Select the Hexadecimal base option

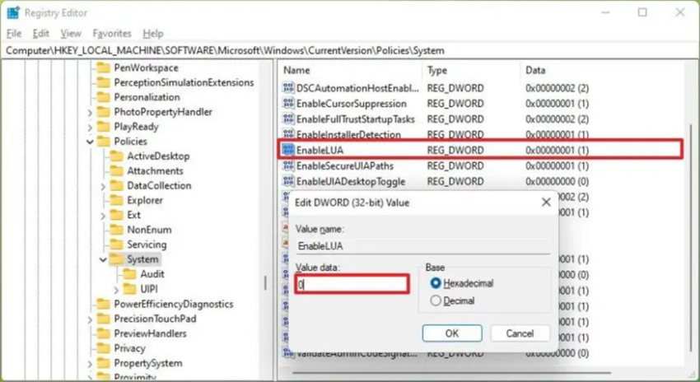coord(436,283)
